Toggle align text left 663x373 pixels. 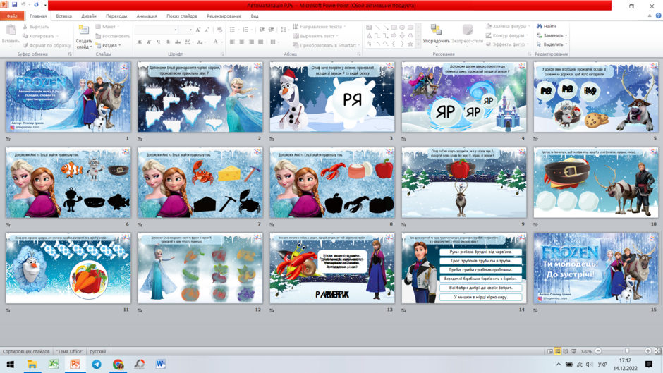(x=232, y=42)
